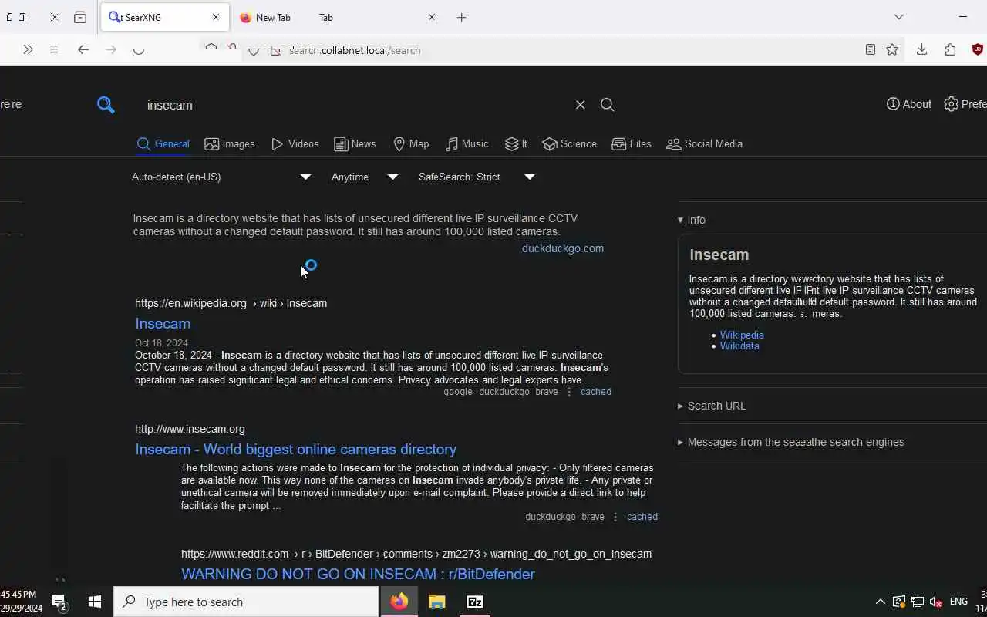Image resolution: width=987 pixels, height=617 pixels.
Task: Open Insecam World biggest cameras directory result
Action: pyautogui.click(x=296, y=449)
